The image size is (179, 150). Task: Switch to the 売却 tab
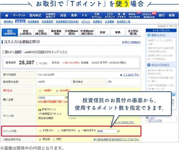[x=102, y=32]
